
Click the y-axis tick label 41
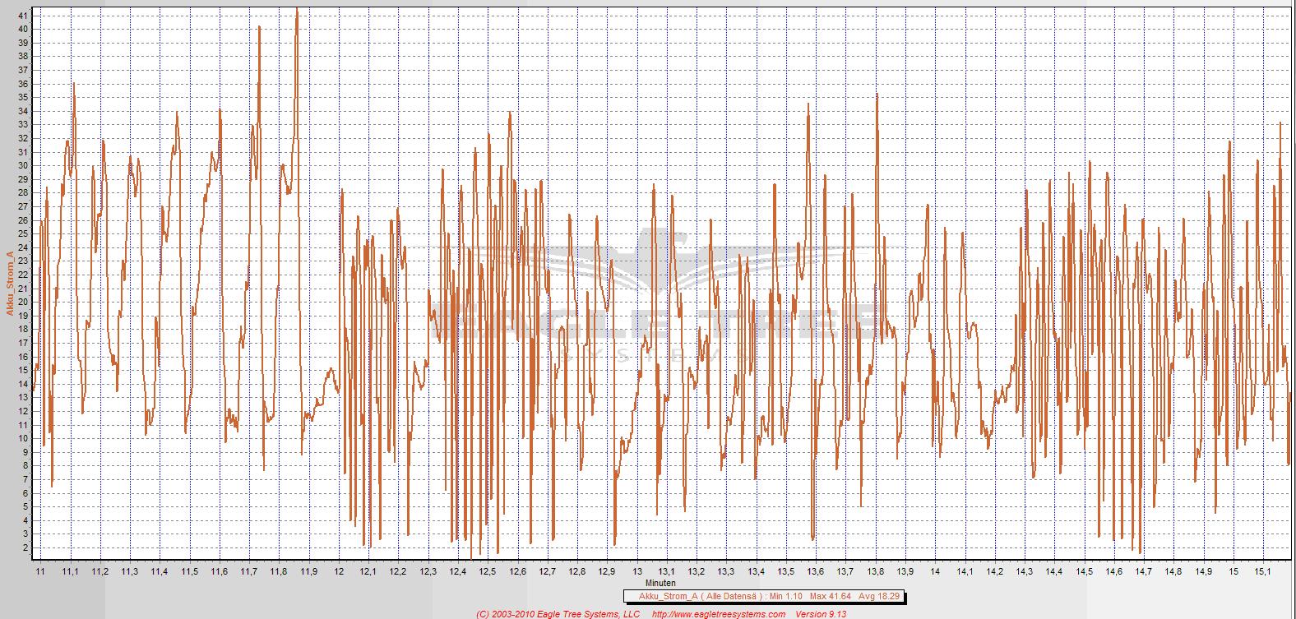click(x=23, y=16)
